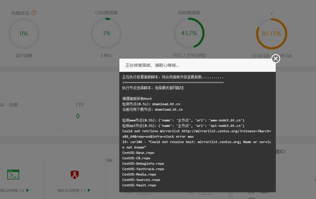
Task: Open the 微步木马检测 shield icon
Action: point(75,175)
